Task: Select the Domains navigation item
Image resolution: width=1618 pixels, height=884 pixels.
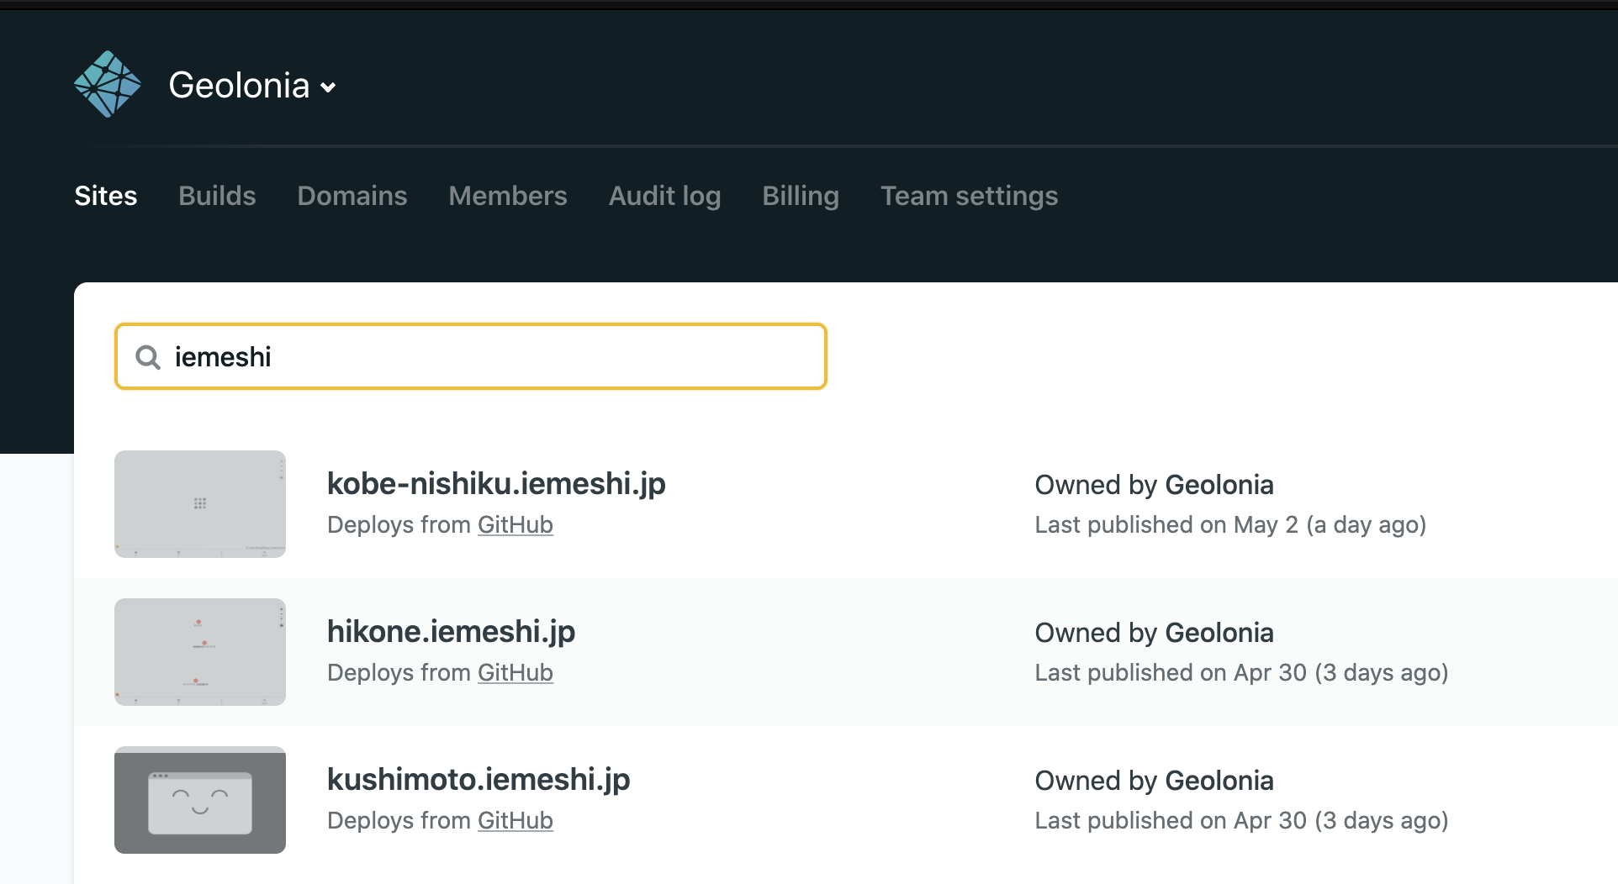Action: tap(352, 196)
